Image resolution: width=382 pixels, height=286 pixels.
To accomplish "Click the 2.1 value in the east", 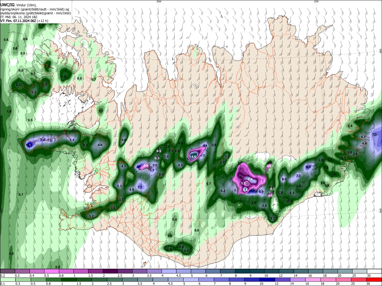I will 343,158.
